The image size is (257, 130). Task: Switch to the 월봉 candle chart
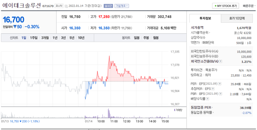click(156, 38)
